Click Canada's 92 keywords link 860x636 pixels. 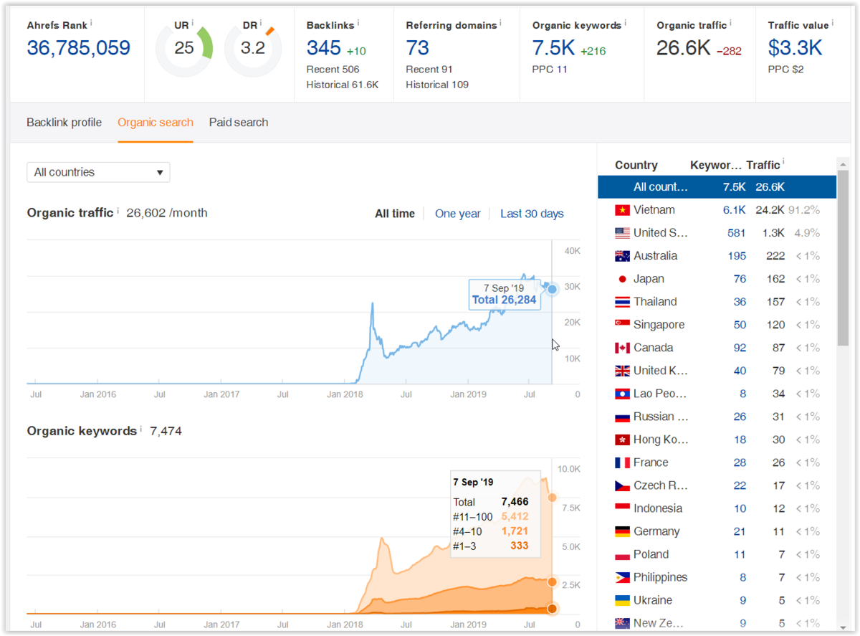point(740,348)
